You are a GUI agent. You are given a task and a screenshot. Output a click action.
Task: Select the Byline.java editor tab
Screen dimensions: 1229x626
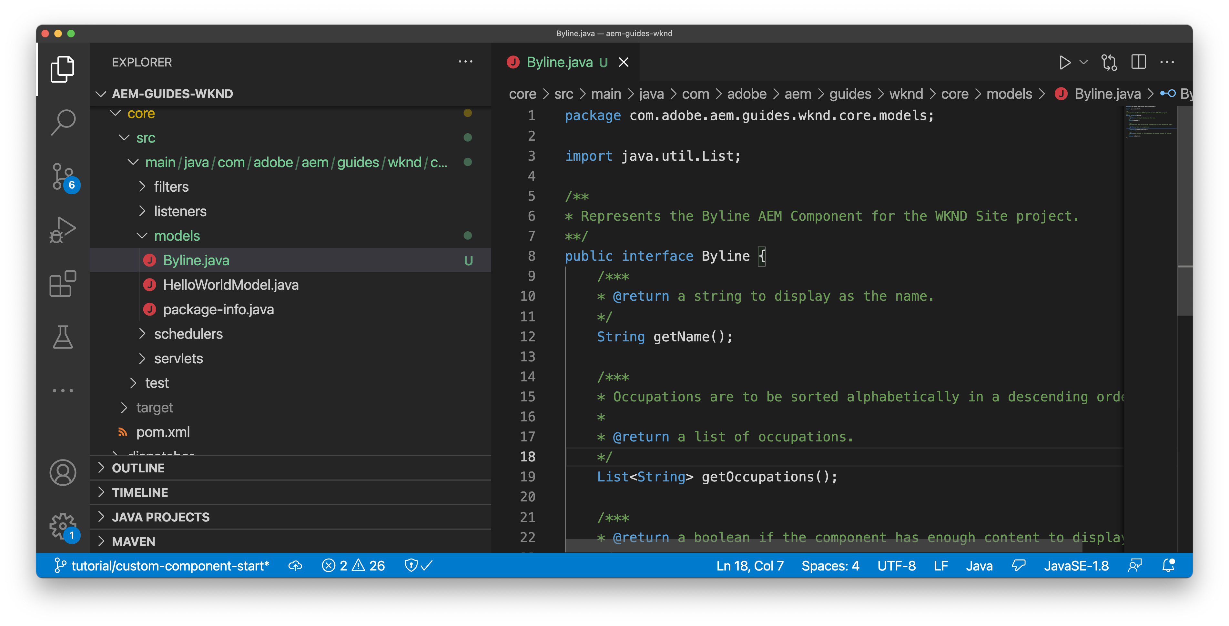pyautogui.click(x=560, y=63)
